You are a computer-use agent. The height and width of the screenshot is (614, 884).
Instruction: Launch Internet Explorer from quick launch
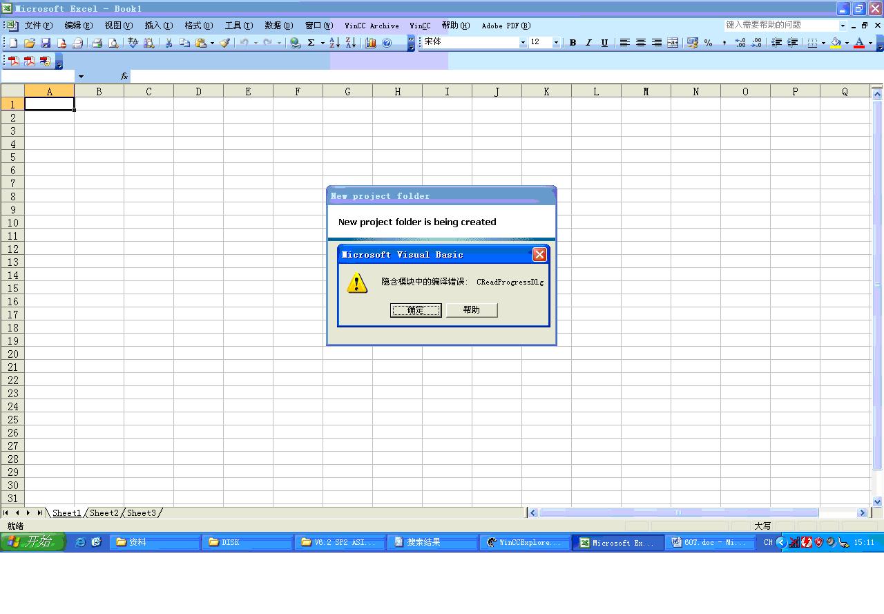click(x=80, y=542)
